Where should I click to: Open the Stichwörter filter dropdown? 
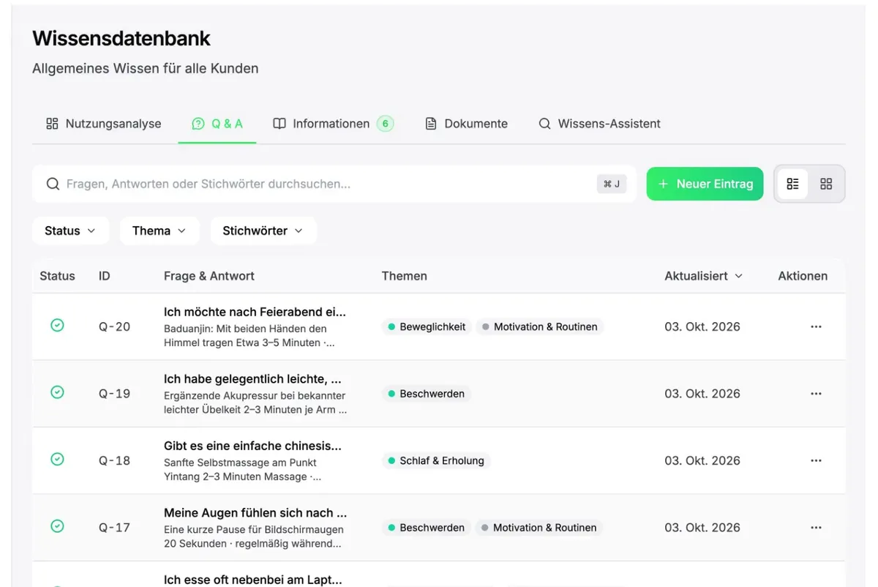click(263, 231)
